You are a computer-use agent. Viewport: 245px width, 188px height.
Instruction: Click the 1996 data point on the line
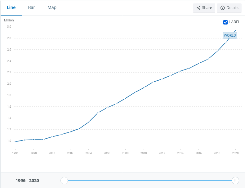pyautogui.click(x=15, y=141)
